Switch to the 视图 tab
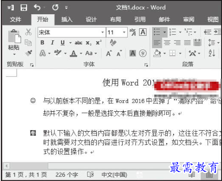Viewport: 222px width, 181px height. pos(213,19)
